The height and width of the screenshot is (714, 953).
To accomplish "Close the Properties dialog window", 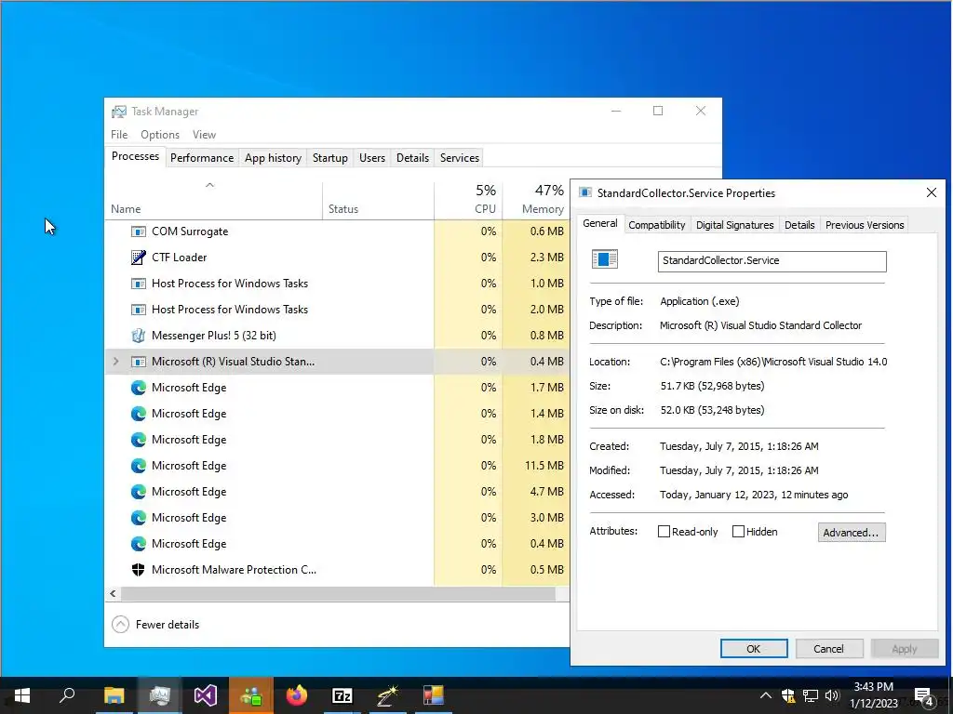I will point(931,192).
